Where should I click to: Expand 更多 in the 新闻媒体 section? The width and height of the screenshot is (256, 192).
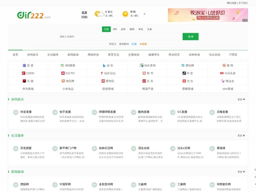pos(241,172)
